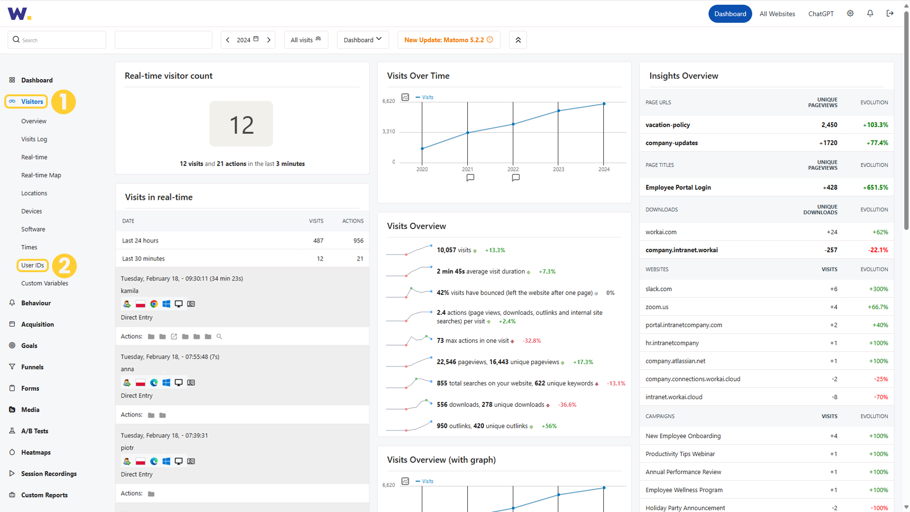Click the real-time visitor counter showing 12
Viewport: 910px width, 512px height.
[x=241, y=124]
